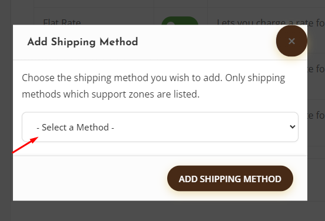
Task: Click "Lets you charge a rate" background text
Action: tap(270, 22)
